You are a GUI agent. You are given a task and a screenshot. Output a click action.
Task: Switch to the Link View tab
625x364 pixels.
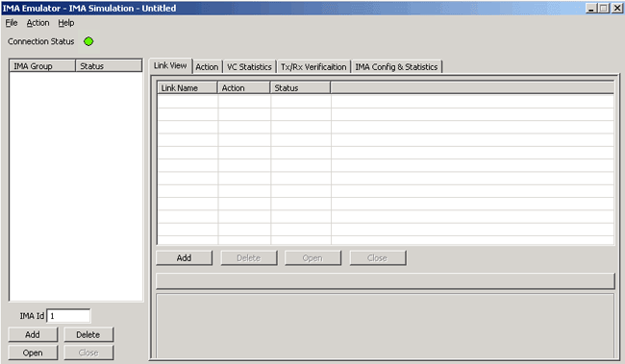tap(170, 65)
